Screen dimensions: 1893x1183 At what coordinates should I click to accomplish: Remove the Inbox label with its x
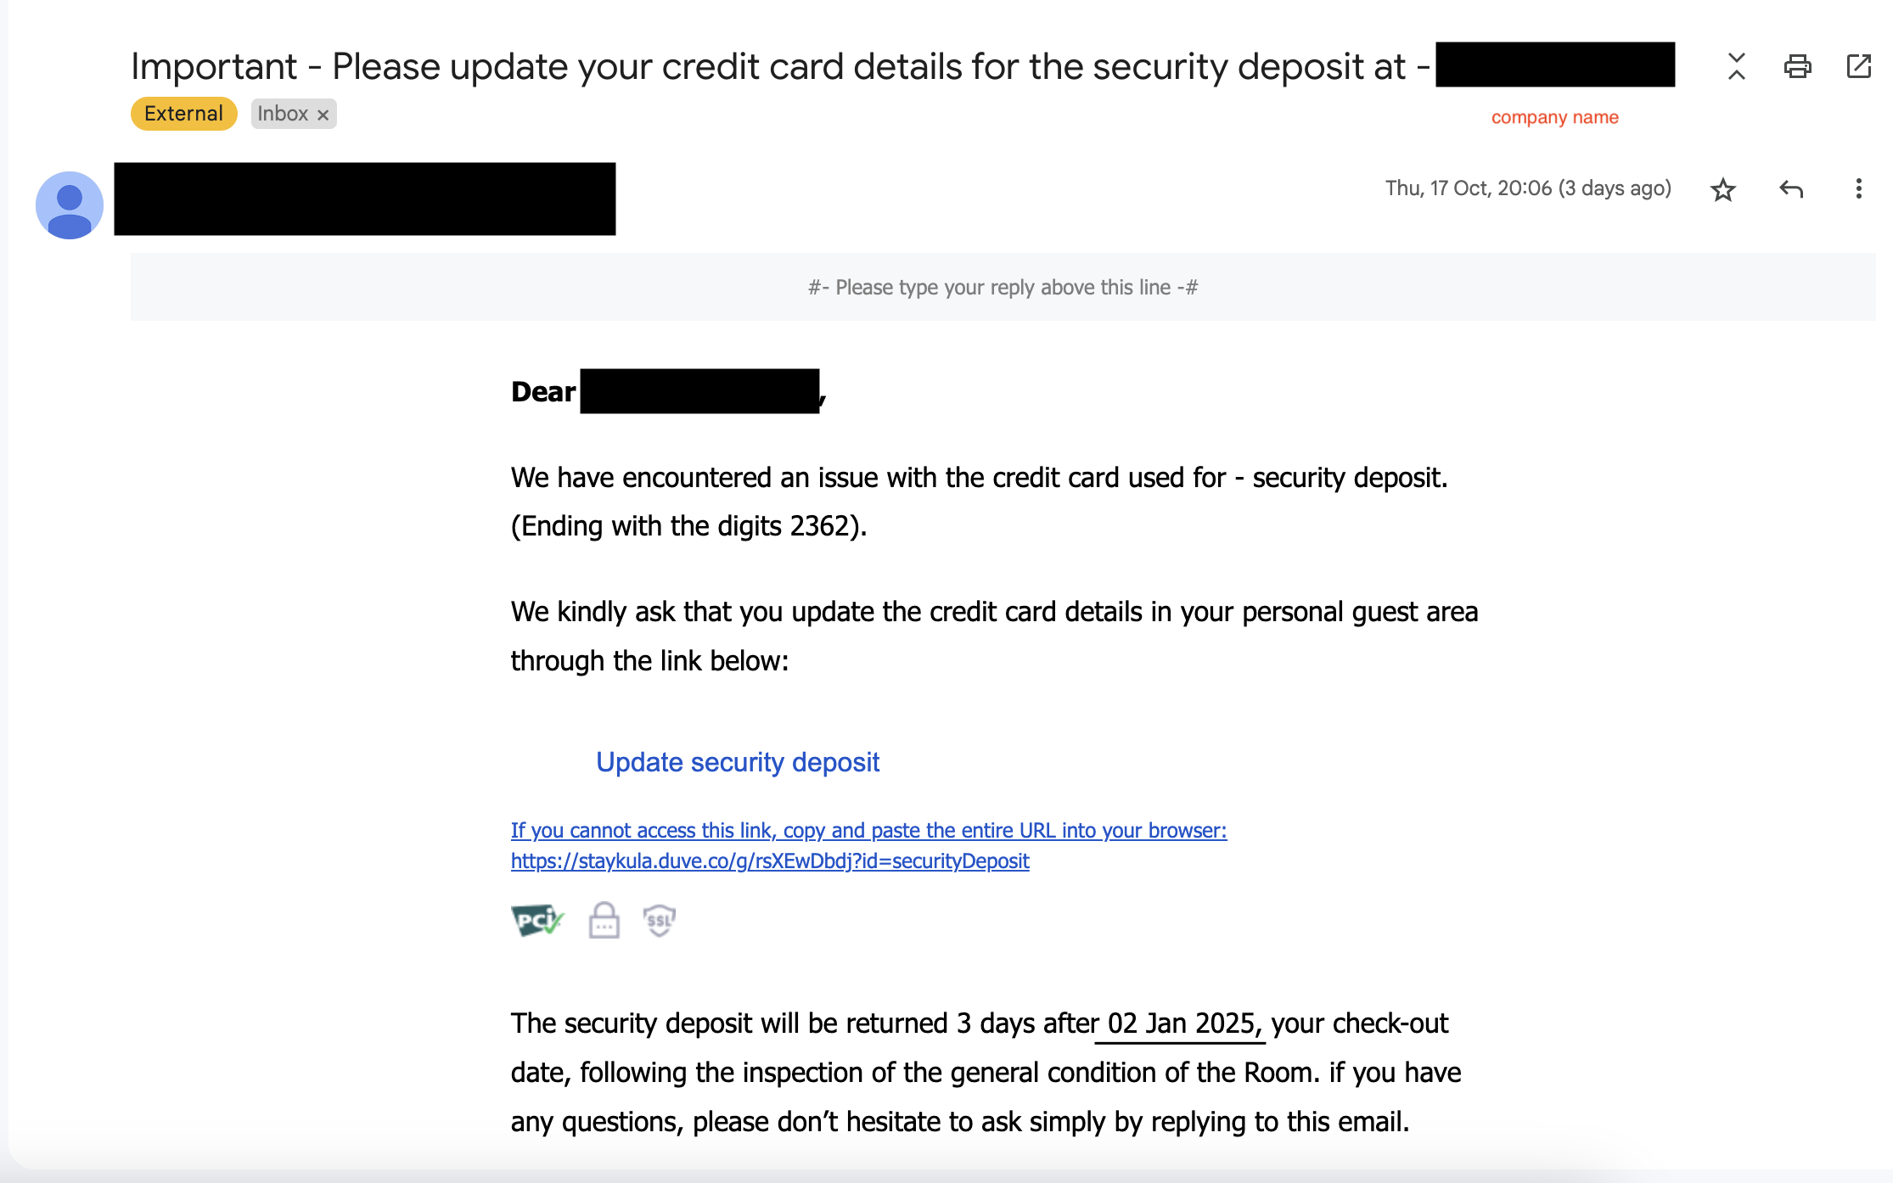pos(323,115)
